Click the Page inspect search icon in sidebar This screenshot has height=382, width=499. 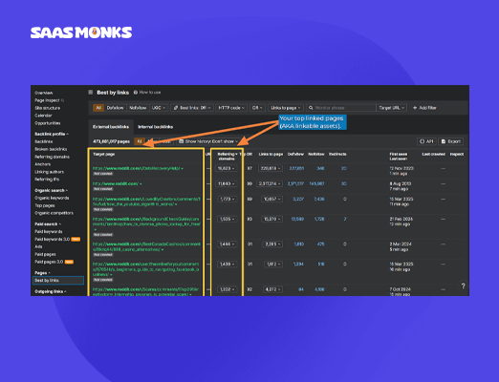pyautogui.click(x=62, y=100)
